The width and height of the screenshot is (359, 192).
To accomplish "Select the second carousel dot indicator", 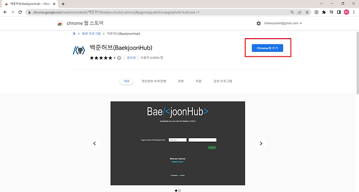I will pyautogui.click(x=179, y=191).
